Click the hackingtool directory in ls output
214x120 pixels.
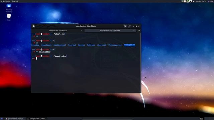pos(60,45)
